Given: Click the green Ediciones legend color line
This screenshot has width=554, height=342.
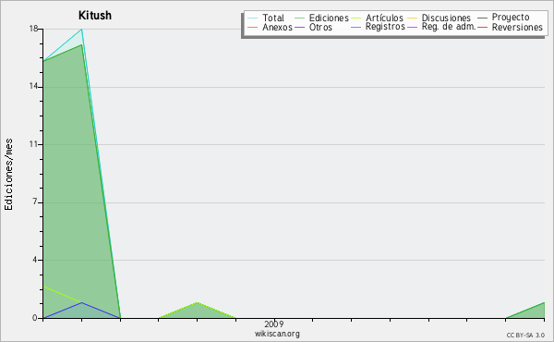Looking at the screenshot, I should tap(299, 18).
